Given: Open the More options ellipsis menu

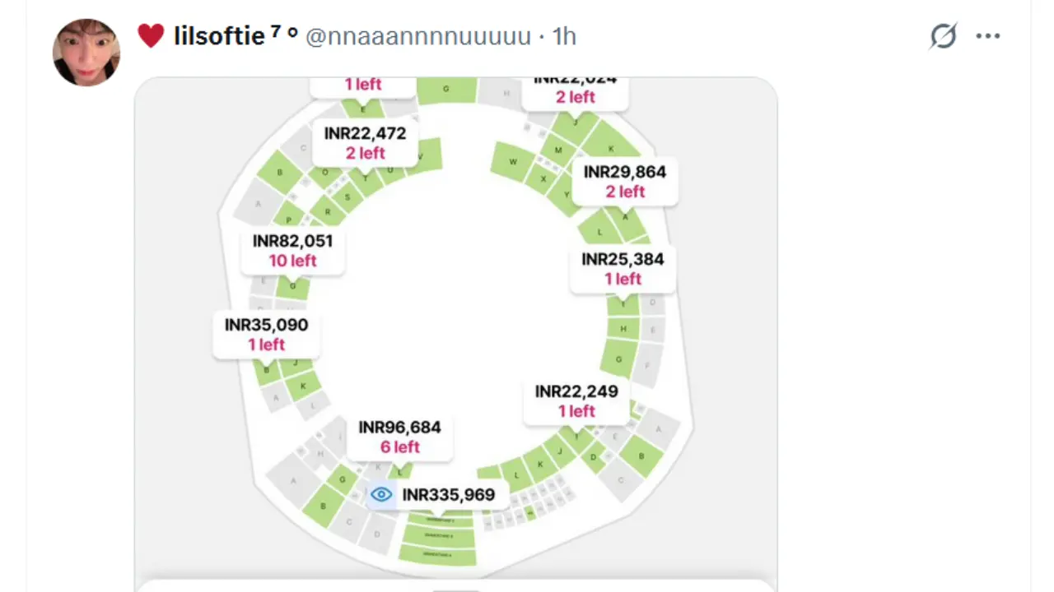Looking at the screenshot, I should pyautogui.click(x=988, y=36).
